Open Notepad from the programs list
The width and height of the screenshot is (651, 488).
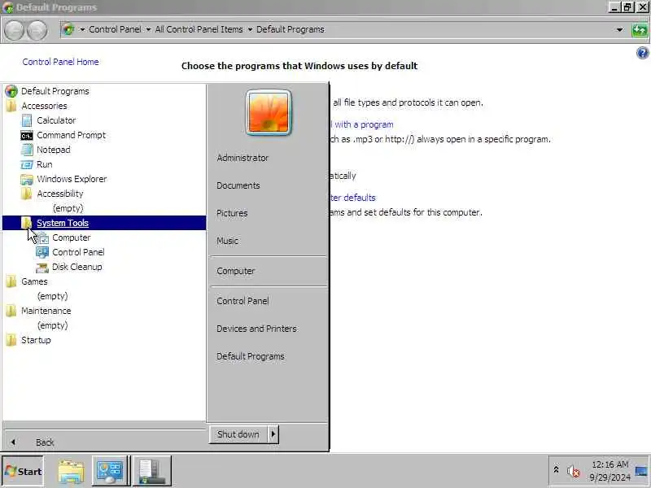click(x=53, y=150)
